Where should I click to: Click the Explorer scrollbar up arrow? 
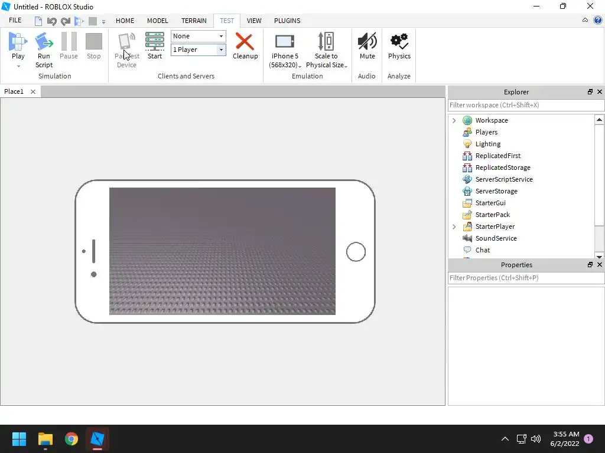(599, 120)
